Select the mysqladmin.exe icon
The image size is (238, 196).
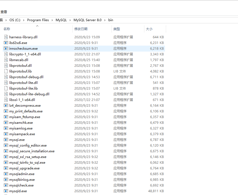tap(6, 174)
